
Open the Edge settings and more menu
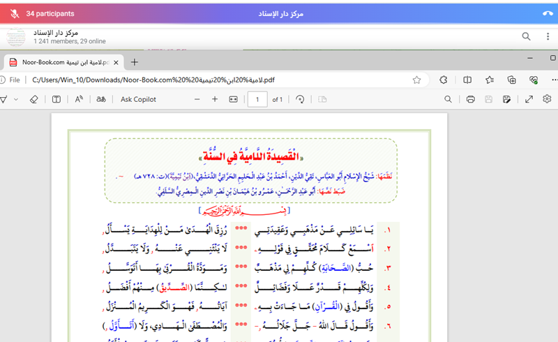555,80
